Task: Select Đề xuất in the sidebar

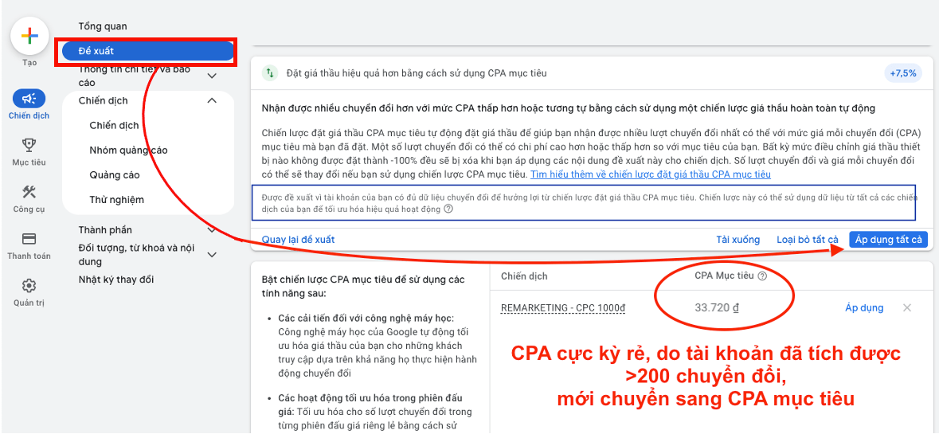Action: [x=147, y=51]
